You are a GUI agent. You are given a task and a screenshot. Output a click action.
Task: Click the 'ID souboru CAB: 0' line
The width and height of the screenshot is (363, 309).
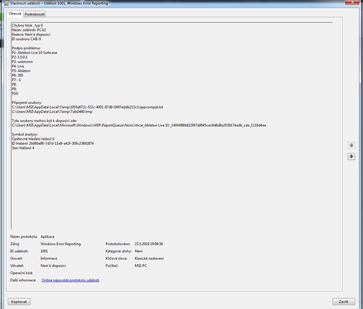(x=26, y=39)
